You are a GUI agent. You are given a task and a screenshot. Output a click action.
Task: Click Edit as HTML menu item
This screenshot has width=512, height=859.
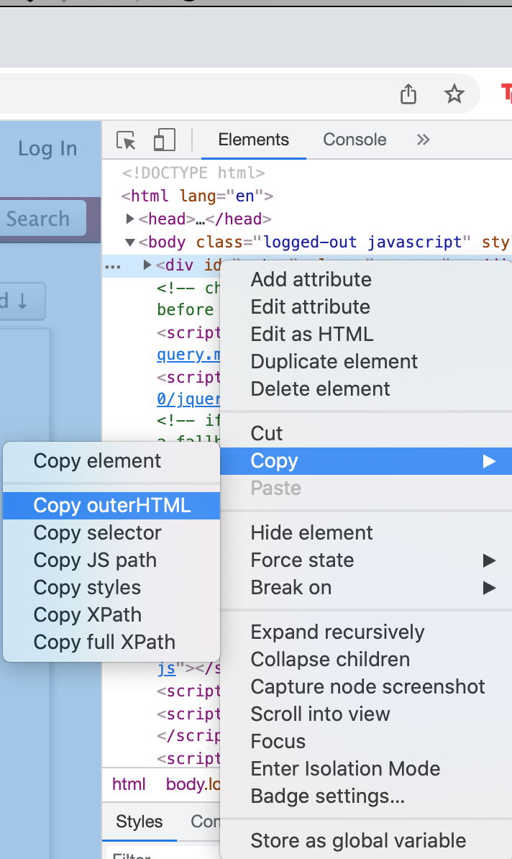pyautogui.click(x=311, y=334)
